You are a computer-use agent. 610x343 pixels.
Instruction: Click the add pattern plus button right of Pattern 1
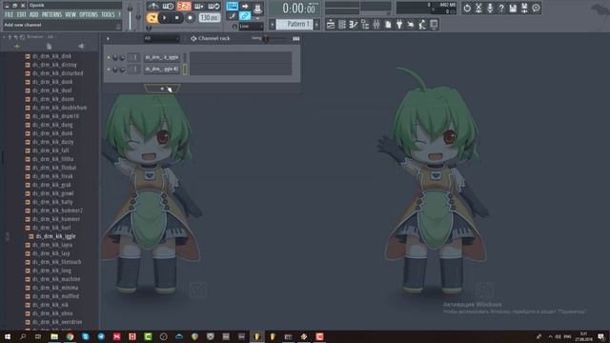pos(316,25)
